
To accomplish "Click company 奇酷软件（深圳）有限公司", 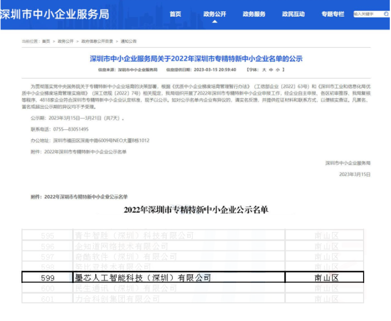I will [126, 256].
